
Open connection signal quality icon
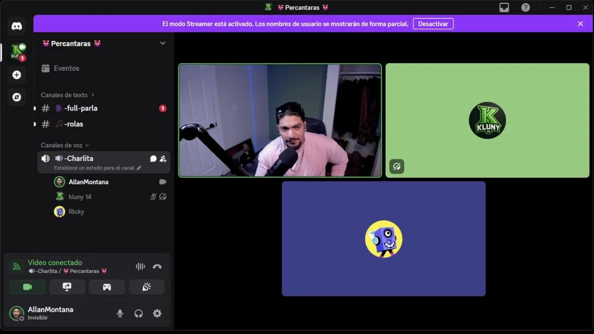(x=17, y=267)
